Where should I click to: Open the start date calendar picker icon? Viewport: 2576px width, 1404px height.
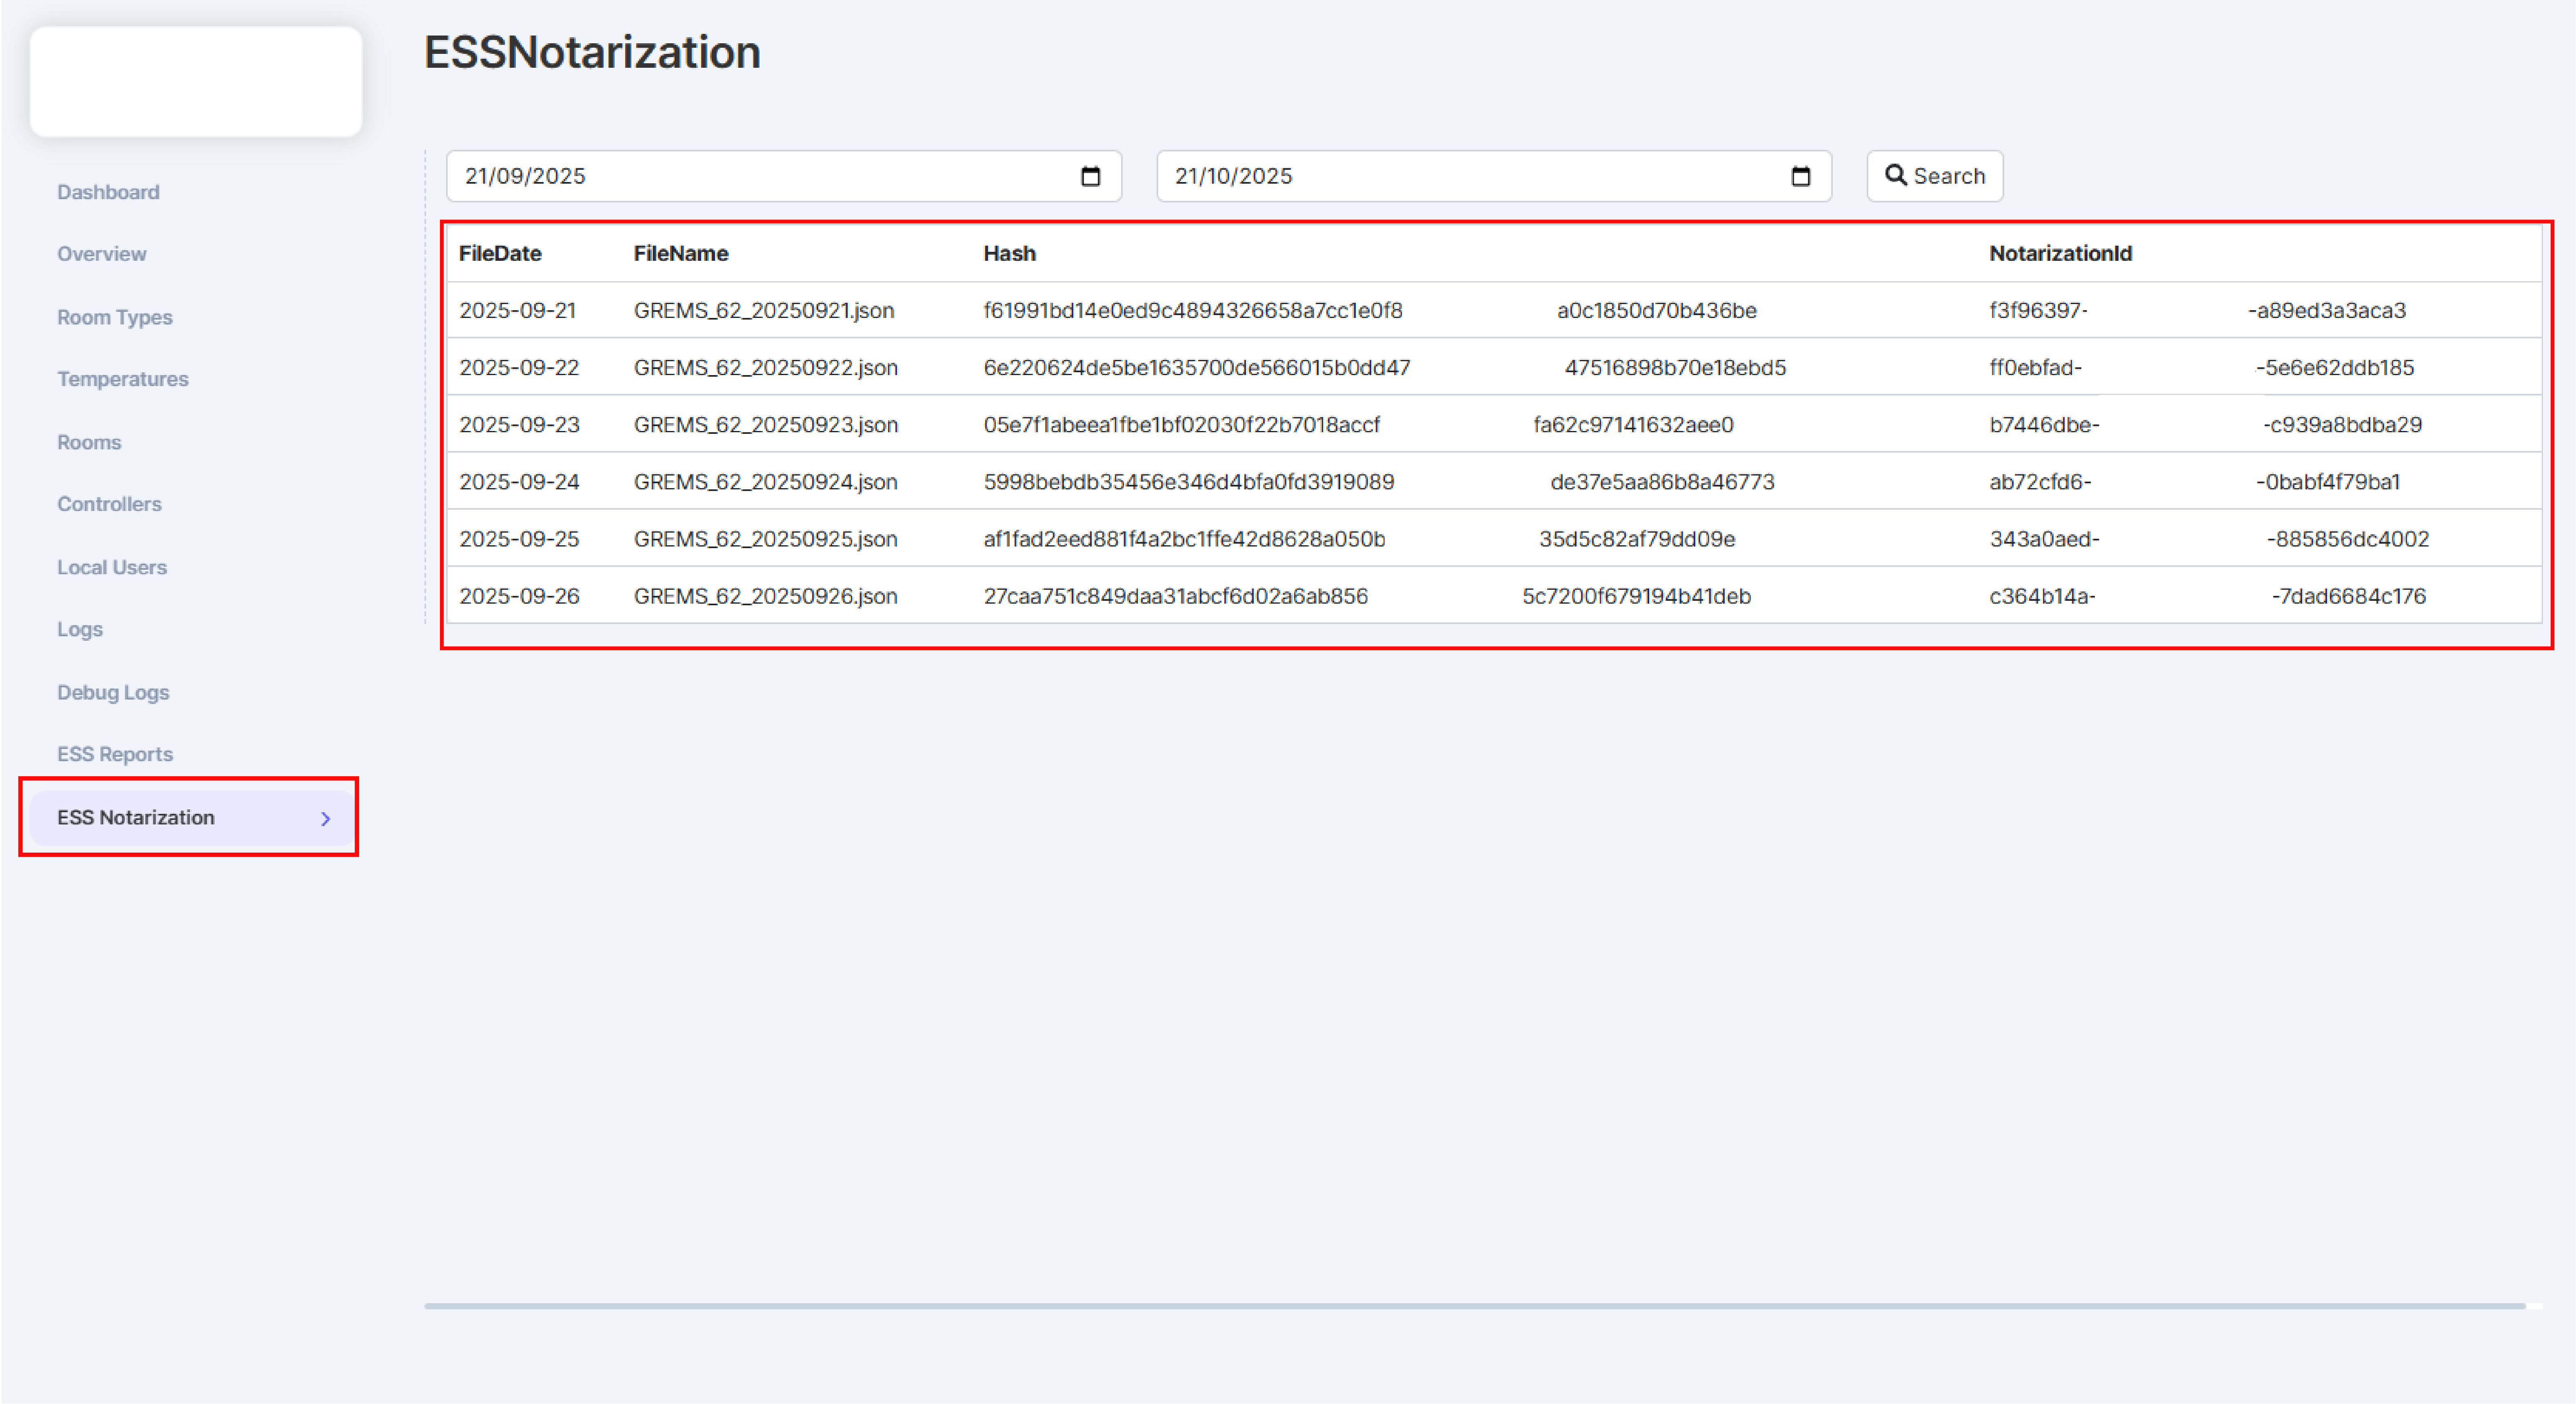click(1090, 176)
